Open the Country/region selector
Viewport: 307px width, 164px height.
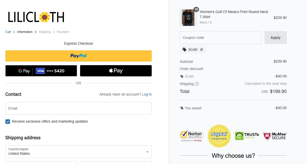point(78,151)
